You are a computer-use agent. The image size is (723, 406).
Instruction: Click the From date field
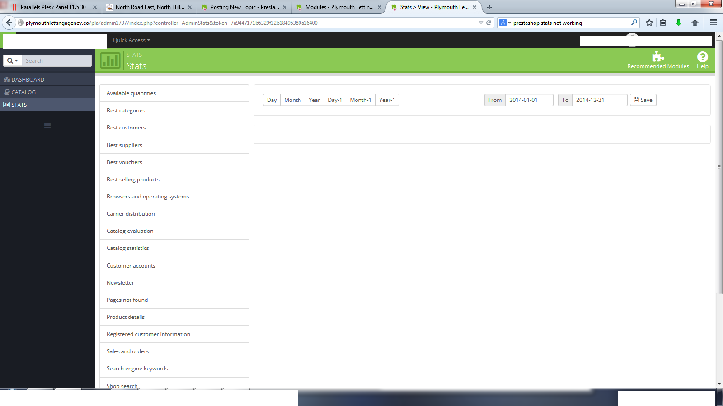point(529,100)
